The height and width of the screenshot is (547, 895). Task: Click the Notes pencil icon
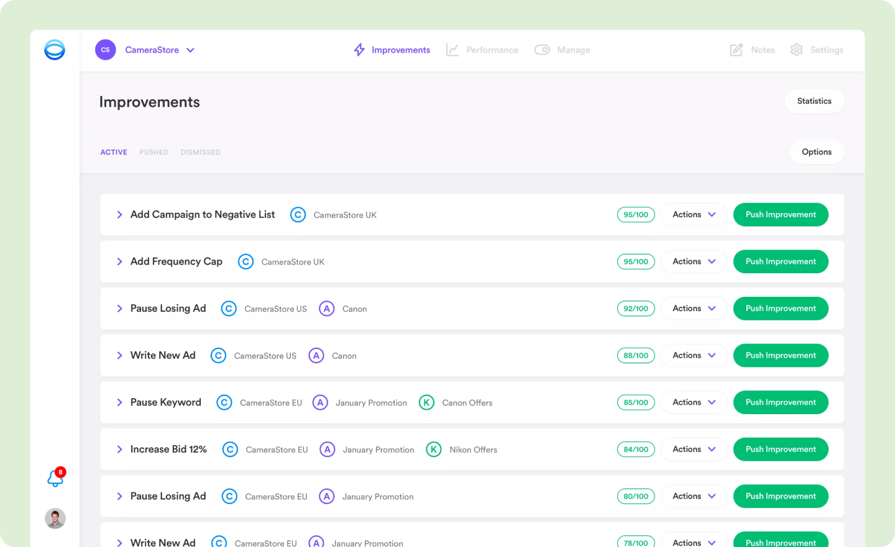736,50
